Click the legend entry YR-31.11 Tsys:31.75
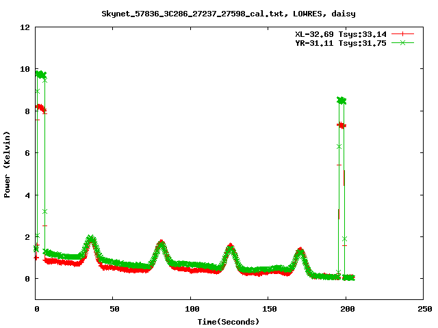 pos(341,43)
